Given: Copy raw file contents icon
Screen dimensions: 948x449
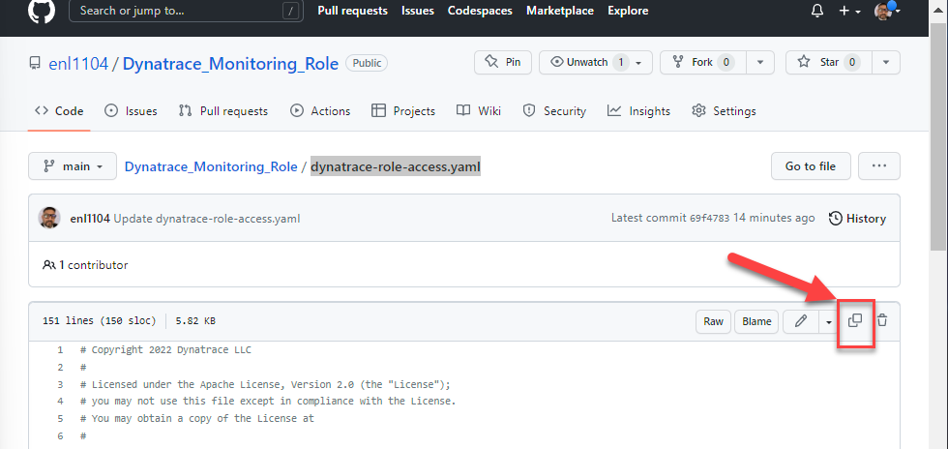Looking at the screenshot, I should coord(855,321).
